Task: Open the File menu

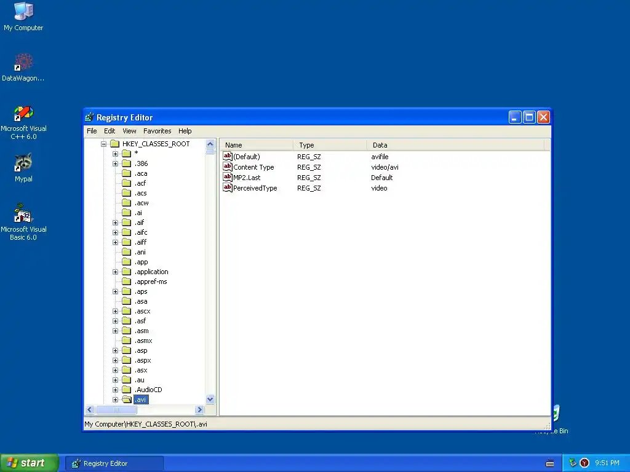Action: [92, 131]
